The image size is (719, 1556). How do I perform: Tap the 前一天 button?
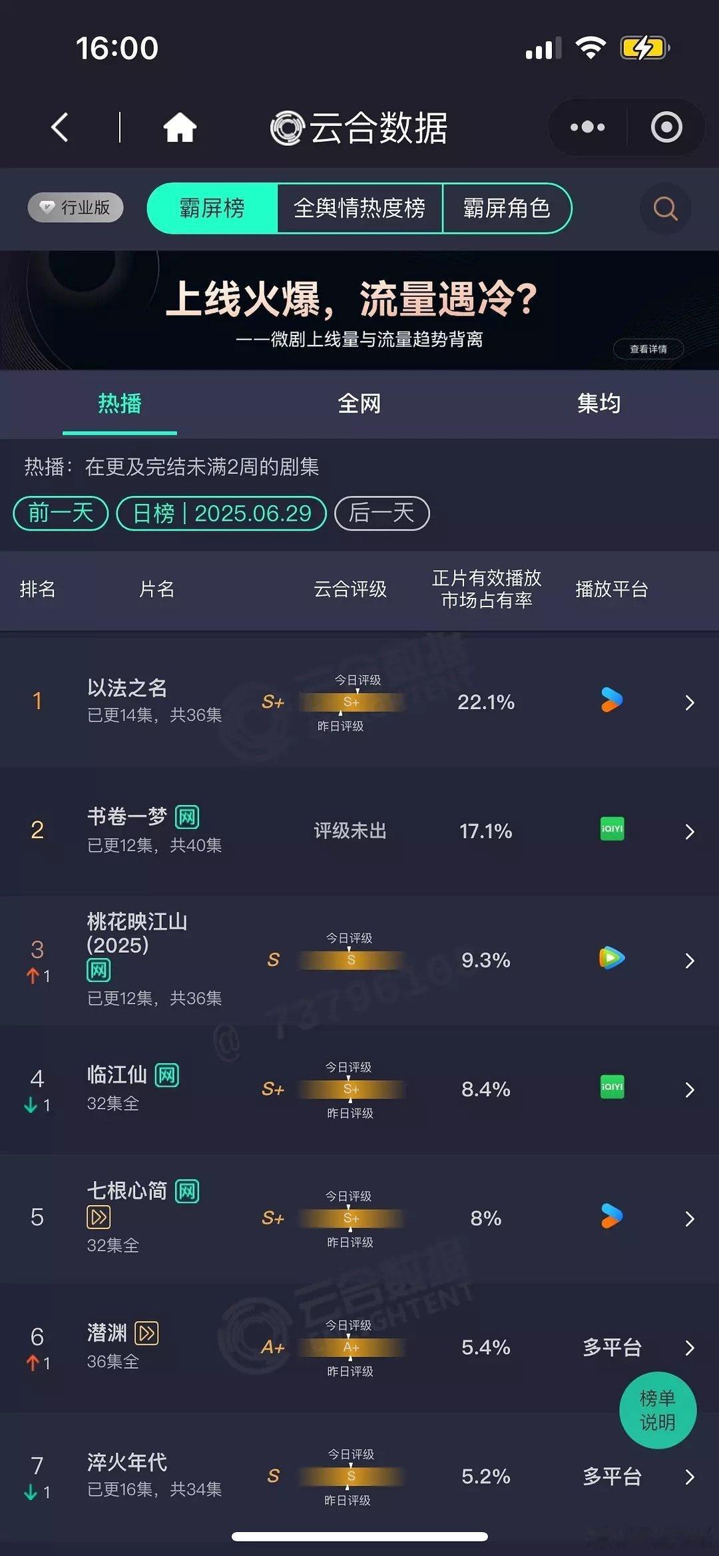pos(61,513)
